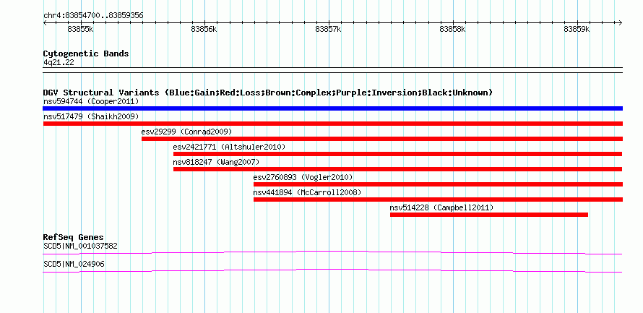Image resolution: width=643 pixels, height=313 pixels.
Task: Click the 4q21.22 band label
Action: coord(59,62)
